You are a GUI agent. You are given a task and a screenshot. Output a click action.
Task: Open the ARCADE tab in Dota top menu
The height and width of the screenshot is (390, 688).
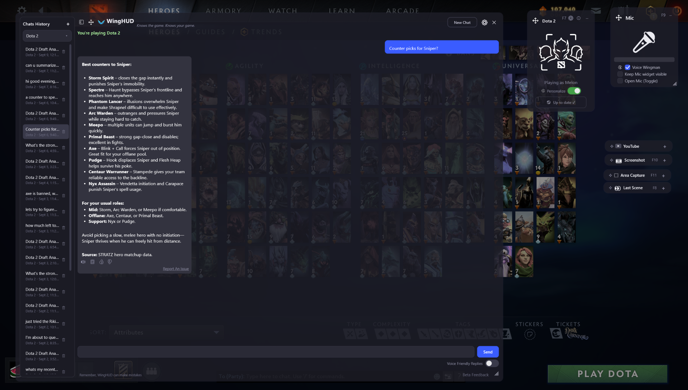(402, 11)
